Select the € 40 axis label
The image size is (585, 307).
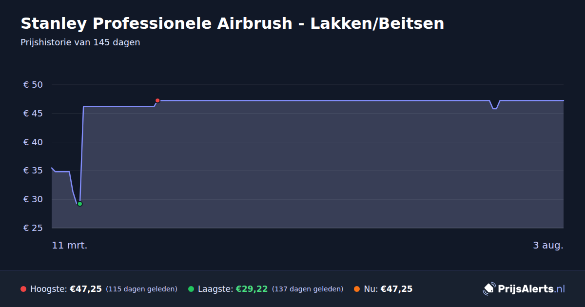pos(33,142)
